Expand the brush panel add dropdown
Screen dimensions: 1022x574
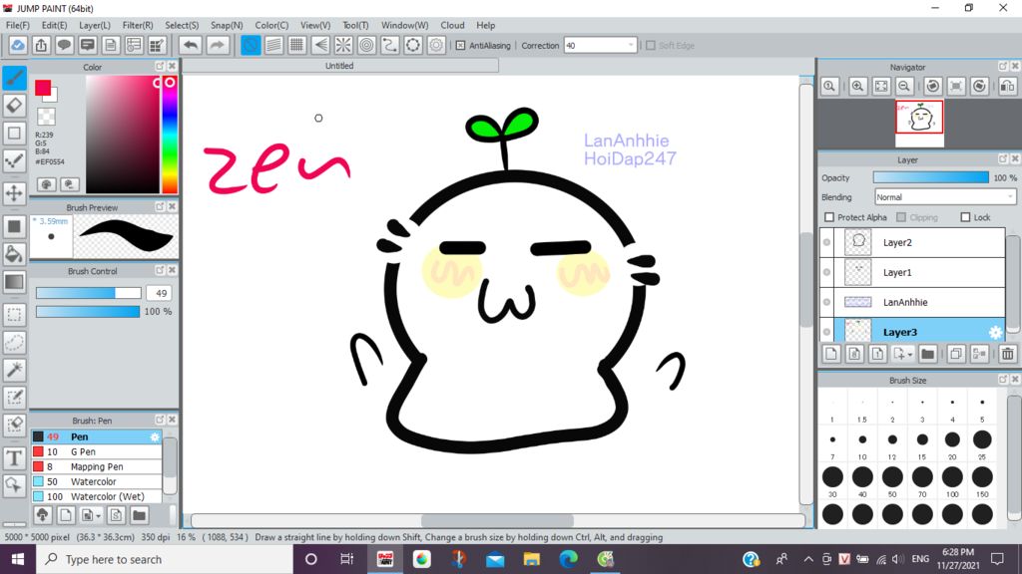(99, 516)
